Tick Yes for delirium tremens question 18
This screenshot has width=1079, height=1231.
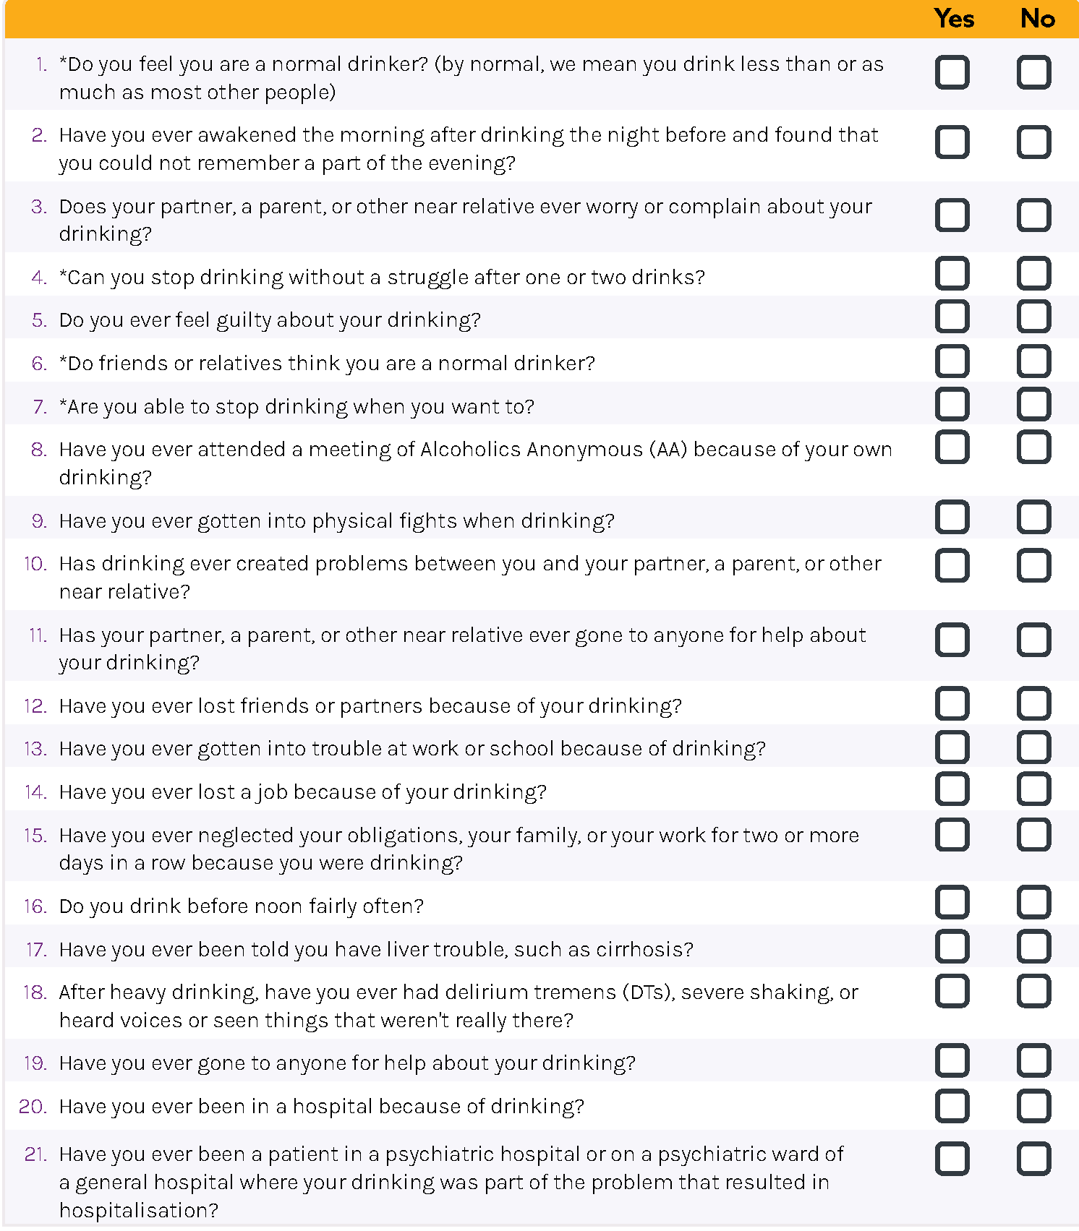tap(952, 991)
